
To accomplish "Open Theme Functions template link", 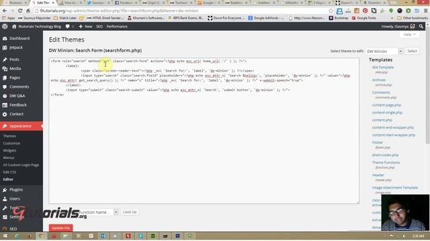I will (x=386, y=162).
